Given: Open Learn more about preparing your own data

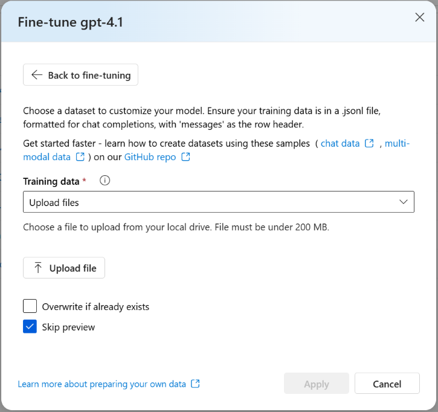Looking at the screenshot, I should (x=101, y=384).
